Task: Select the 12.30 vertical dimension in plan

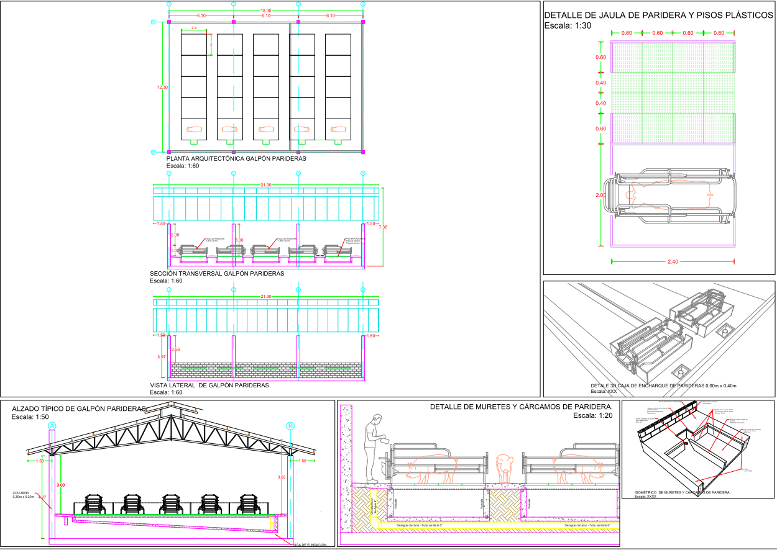Action: tap(162, 88)
